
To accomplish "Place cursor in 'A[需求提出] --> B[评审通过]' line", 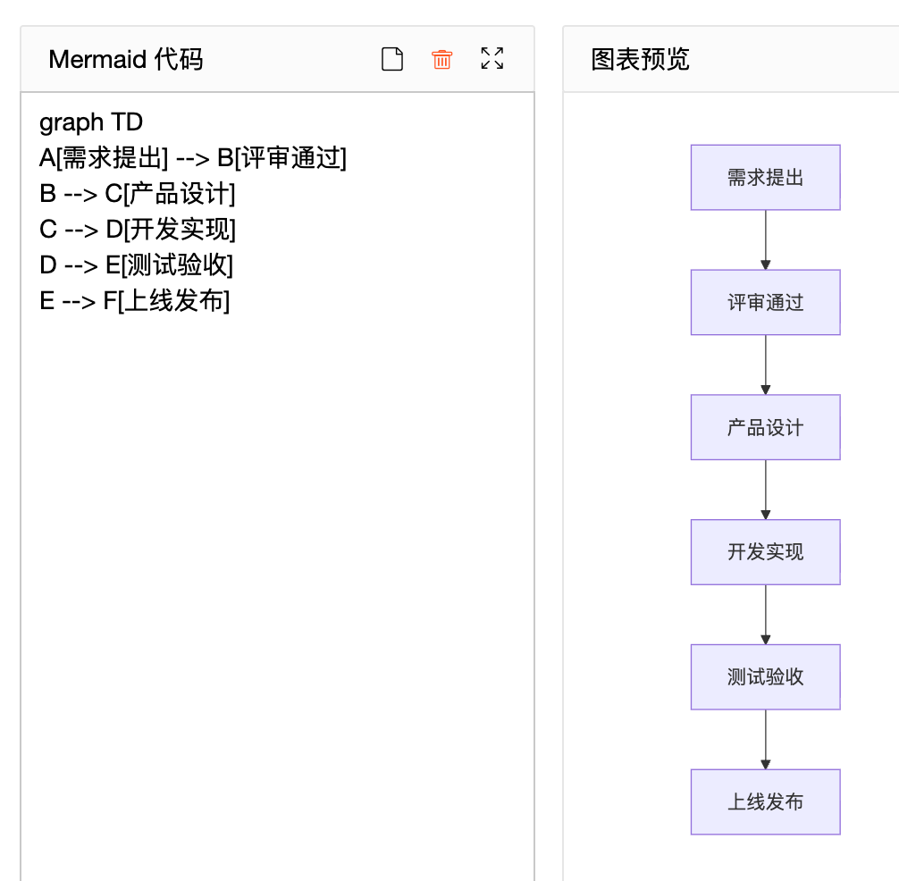I will [193, 158].
